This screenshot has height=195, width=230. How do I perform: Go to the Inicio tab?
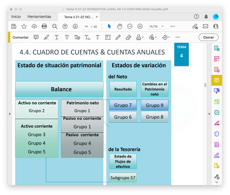click(16, 17)
